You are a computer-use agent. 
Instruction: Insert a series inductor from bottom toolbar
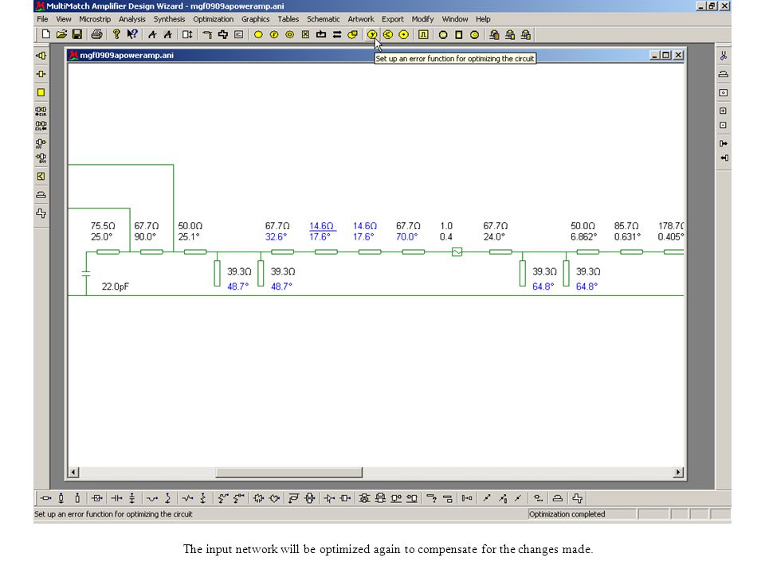click(x=152, y=498)
